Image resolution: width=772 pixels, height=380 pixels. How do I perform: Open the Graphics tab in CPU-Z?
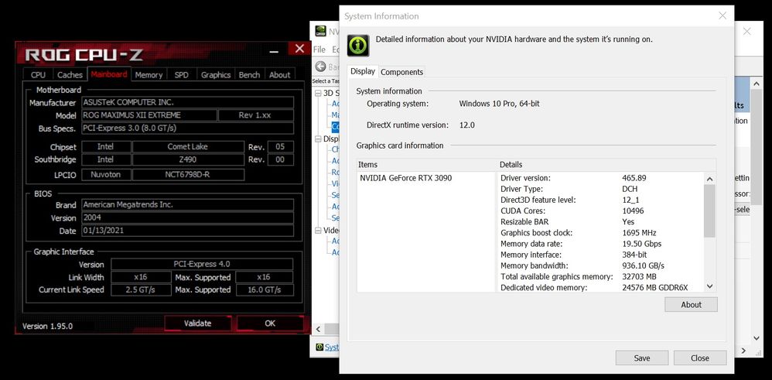pyautogui.click(x=216, y=75)
